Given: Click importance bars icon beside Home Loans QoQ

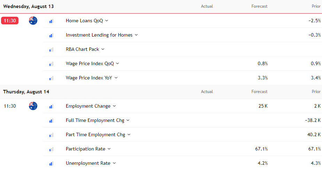Looking at the screenshot, I should 51,21.
